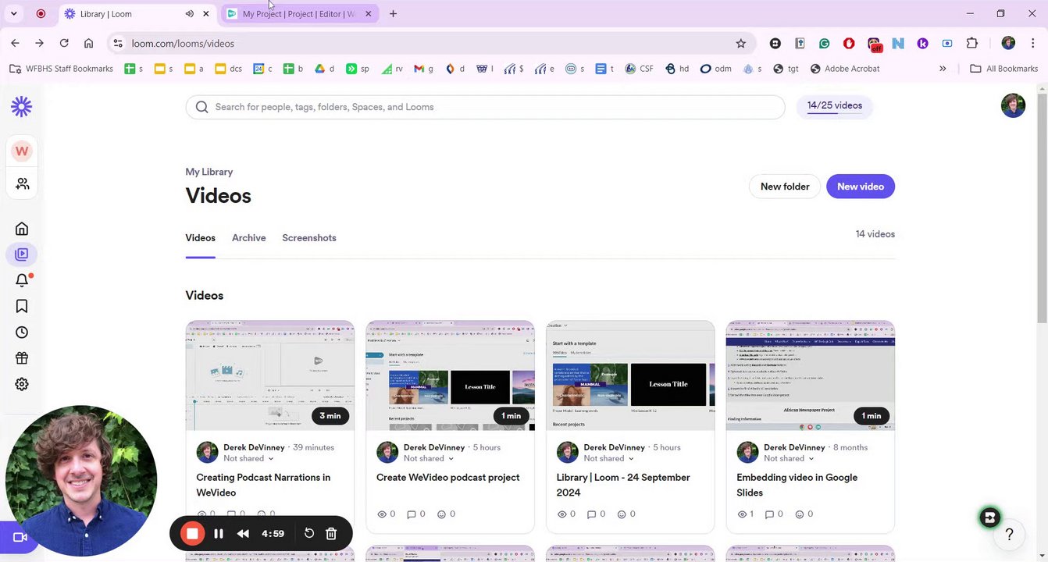Image resolution: width=1048 pixels, height=562 pixels.
Task: Expand sharing dropdown on Create WeVideo podcast project
Action: (x=451, y=459)
